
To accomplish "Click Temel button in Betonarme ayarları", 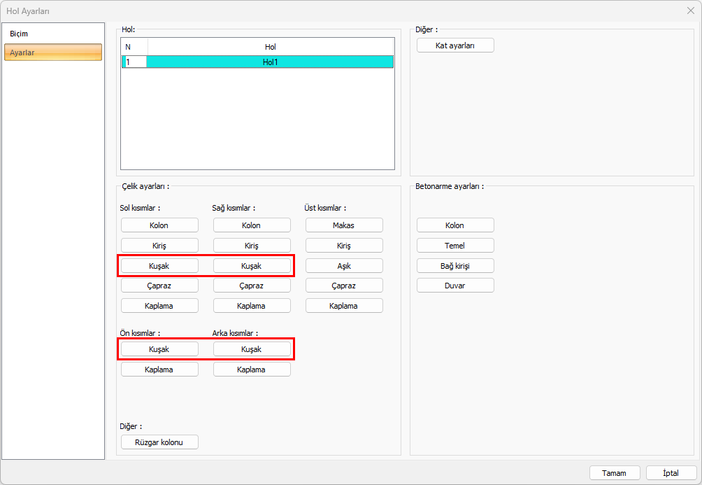I will (x=455, y=246).
